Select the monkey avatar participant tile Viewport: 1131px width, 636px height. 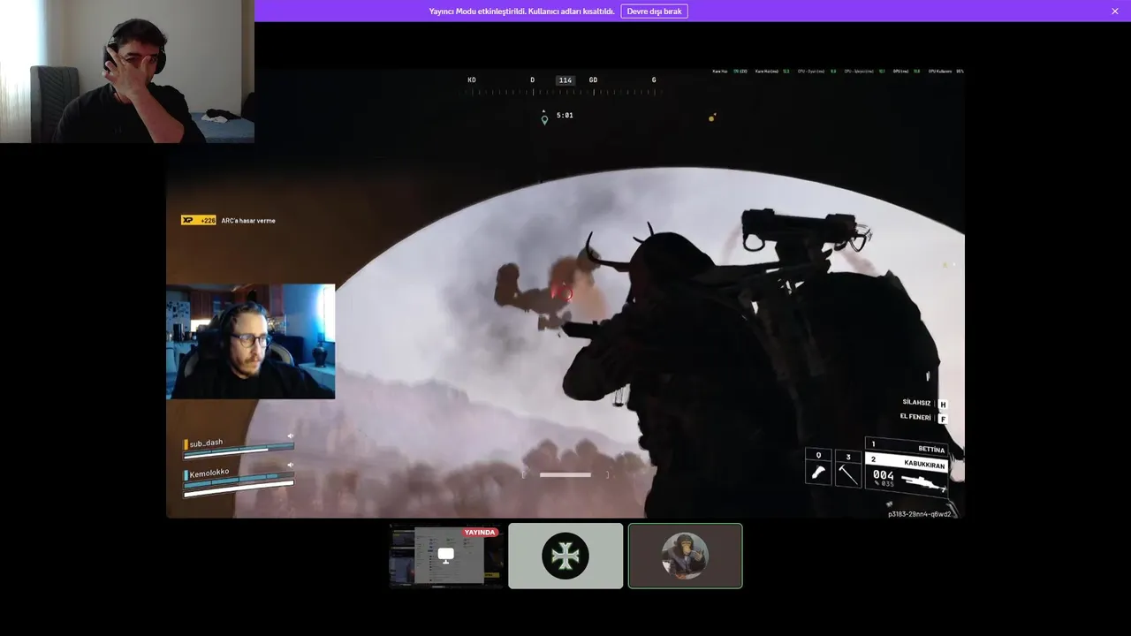pyautogui.click(x=685, y=556)
